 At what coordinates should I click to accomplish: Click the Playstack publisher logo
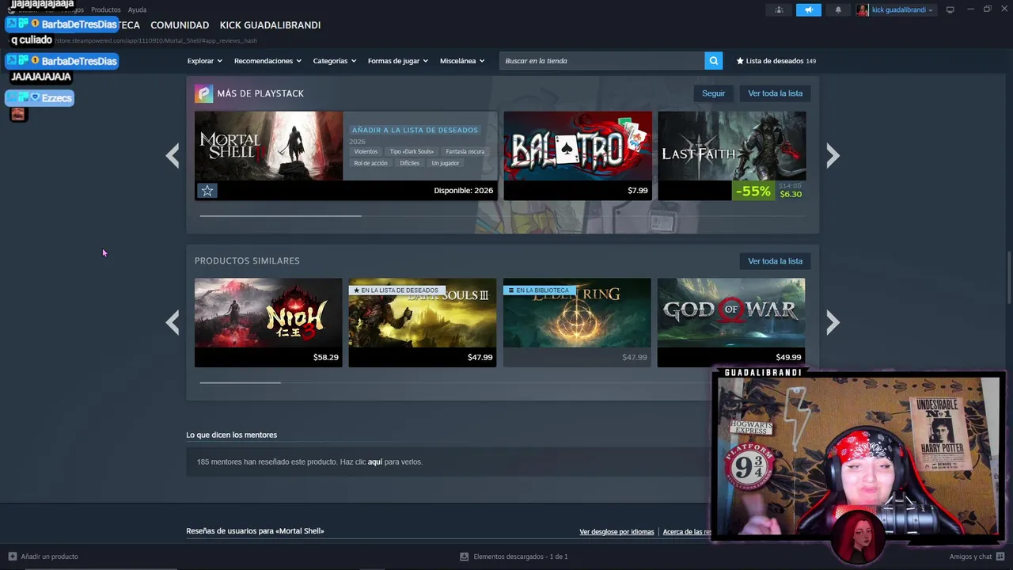coord(203,93)
